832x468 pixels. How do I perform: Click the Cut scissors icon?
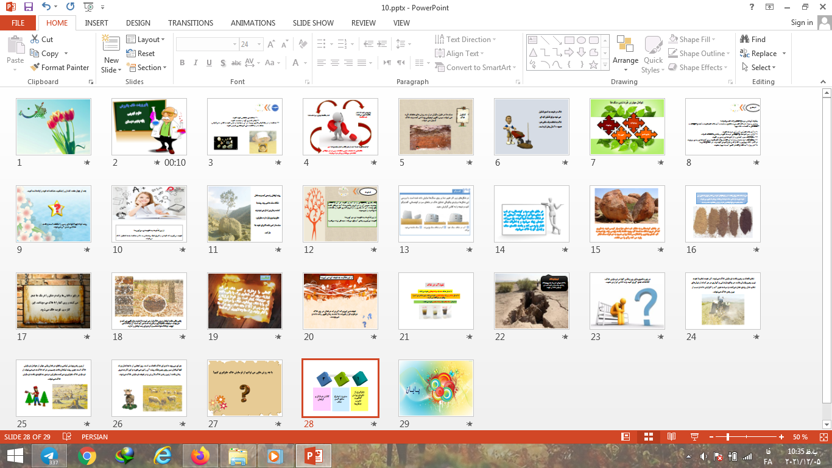35,40
